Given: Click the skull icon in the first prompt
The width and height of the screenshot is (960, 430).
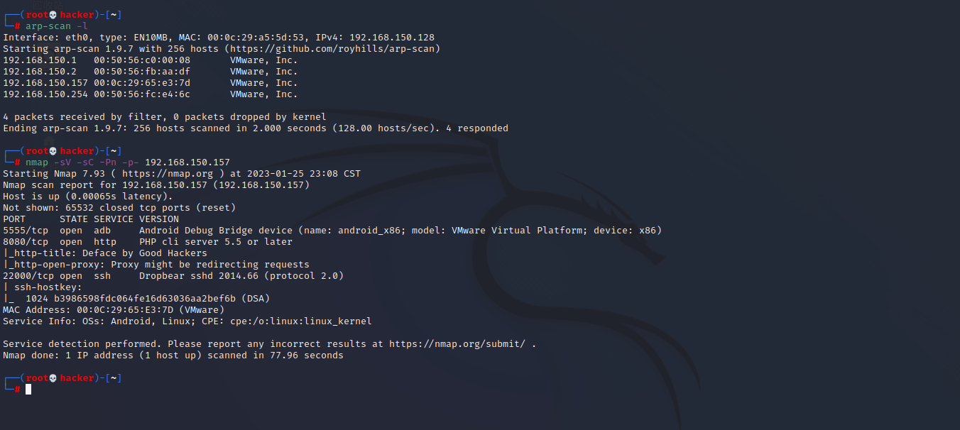Looking at the screenshot, I should [54, 15].
